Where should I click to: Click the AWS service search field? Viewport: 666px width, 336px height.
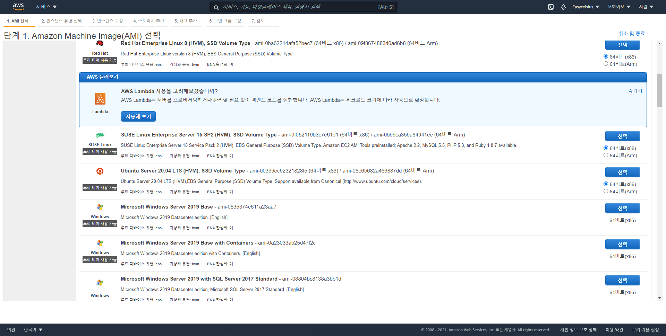coord(303,7)
